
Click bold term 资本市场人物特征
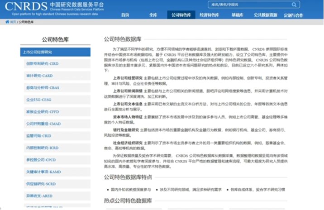click(128, 117)
